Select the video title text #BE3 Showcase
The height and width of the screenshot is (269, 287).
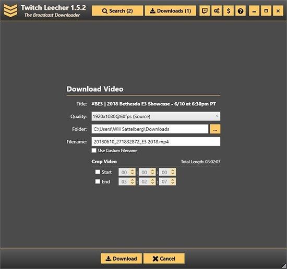tap(154, 104)
